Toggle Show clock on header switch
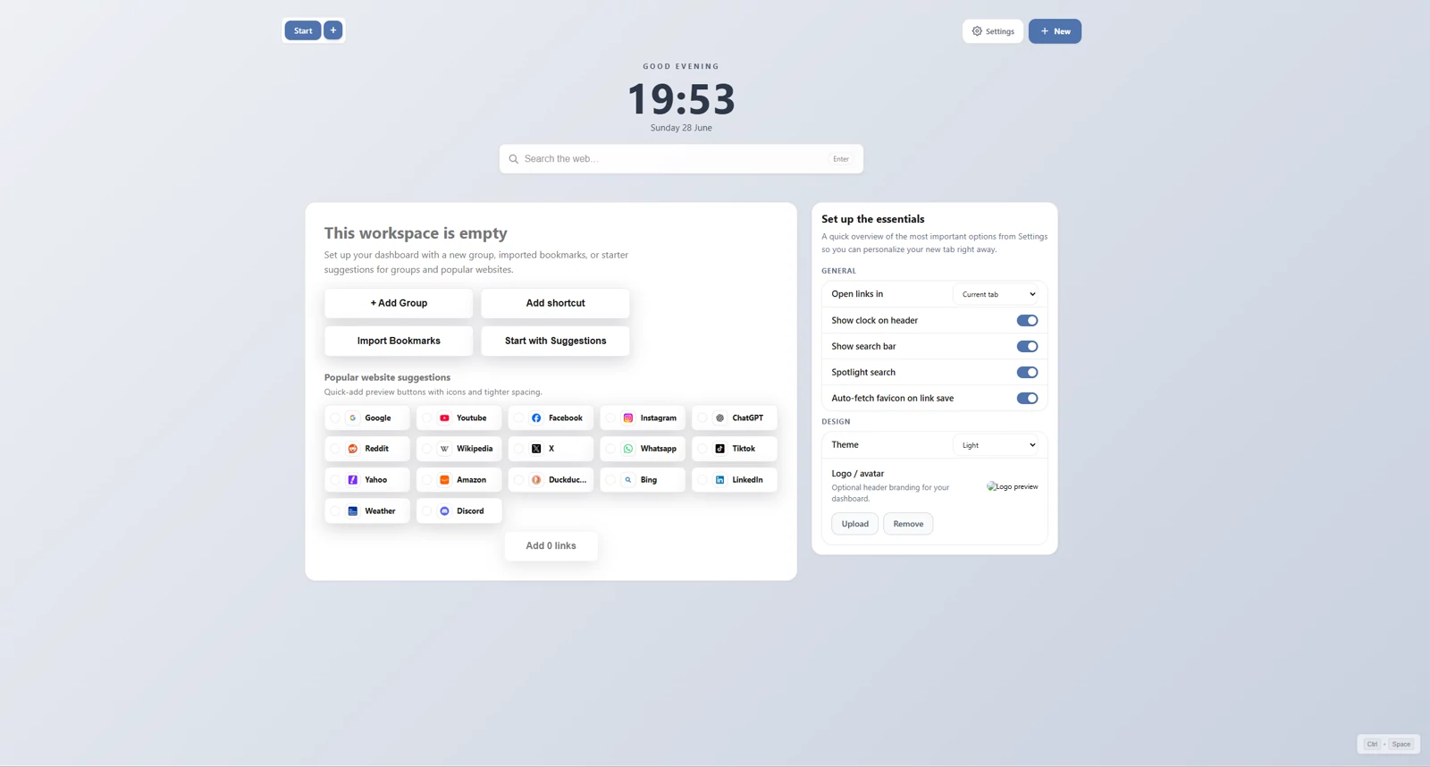 (x=1027, y=320)
